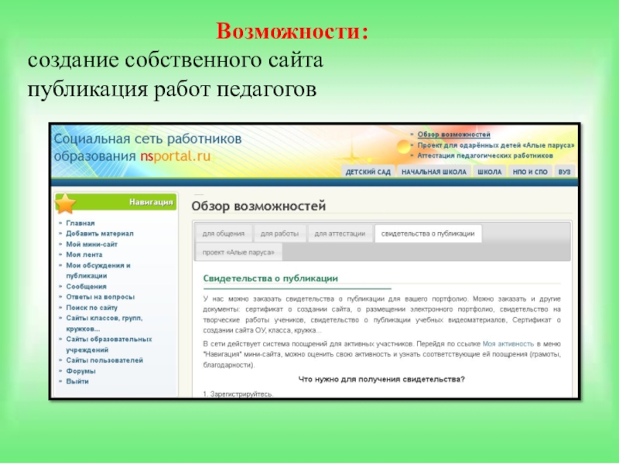Open the Обзор возможностей header link
The height and width of the screenshot is (464, 619).
pyautogui.click(x=453, y=135)
